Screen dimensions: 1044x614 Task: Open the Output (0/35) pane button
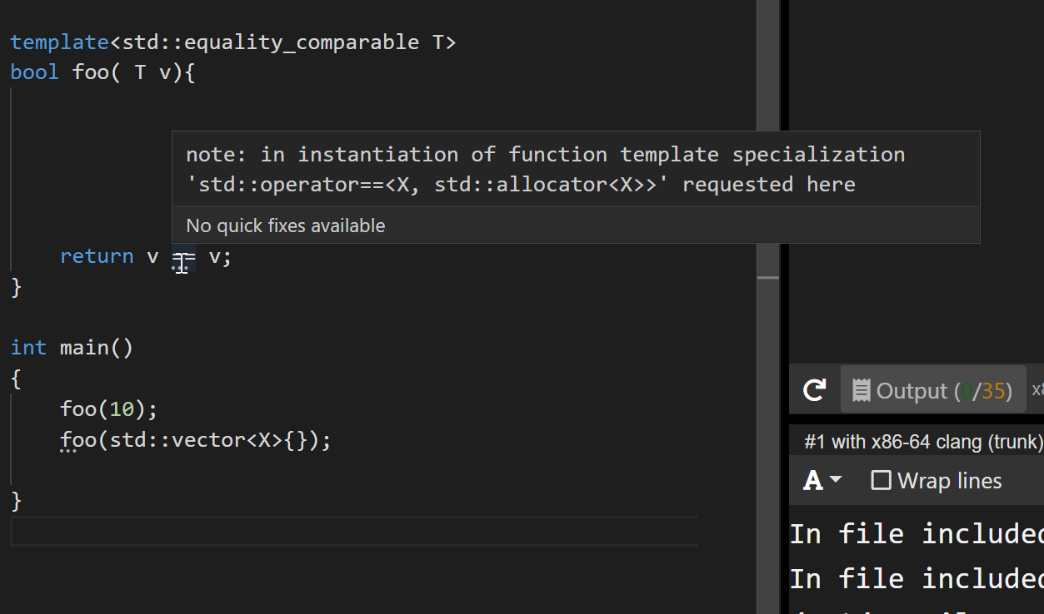932,390
